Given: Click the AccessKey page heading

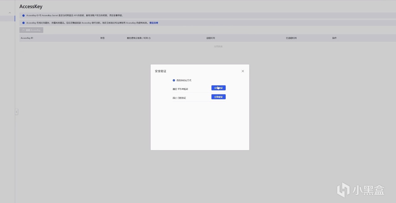Looking at the screenshot, I should tap(31, 6).
